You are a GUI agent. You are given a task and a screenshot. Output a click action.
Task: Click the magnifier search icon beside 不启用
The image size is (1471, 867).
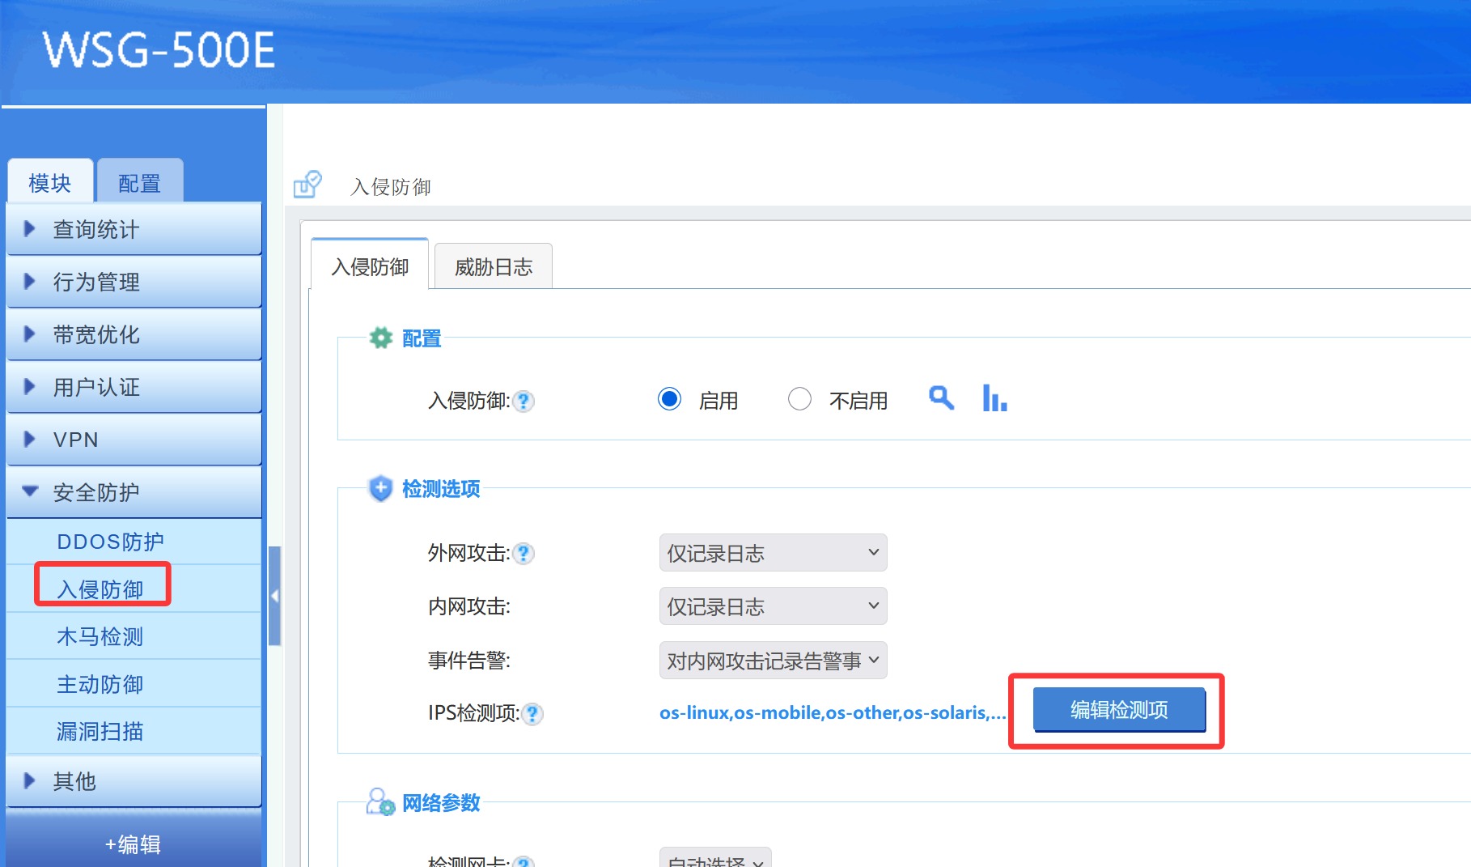coord(940,398)
